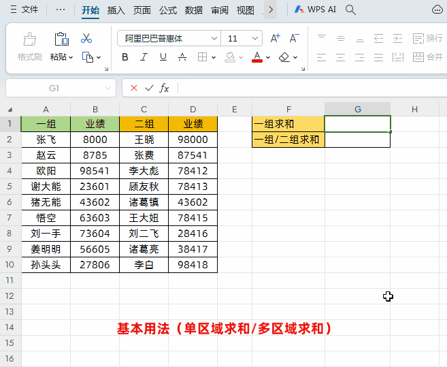Toggle underline formatting
Image resolution: width=447 pixels, height=367 pixels.
163,57
